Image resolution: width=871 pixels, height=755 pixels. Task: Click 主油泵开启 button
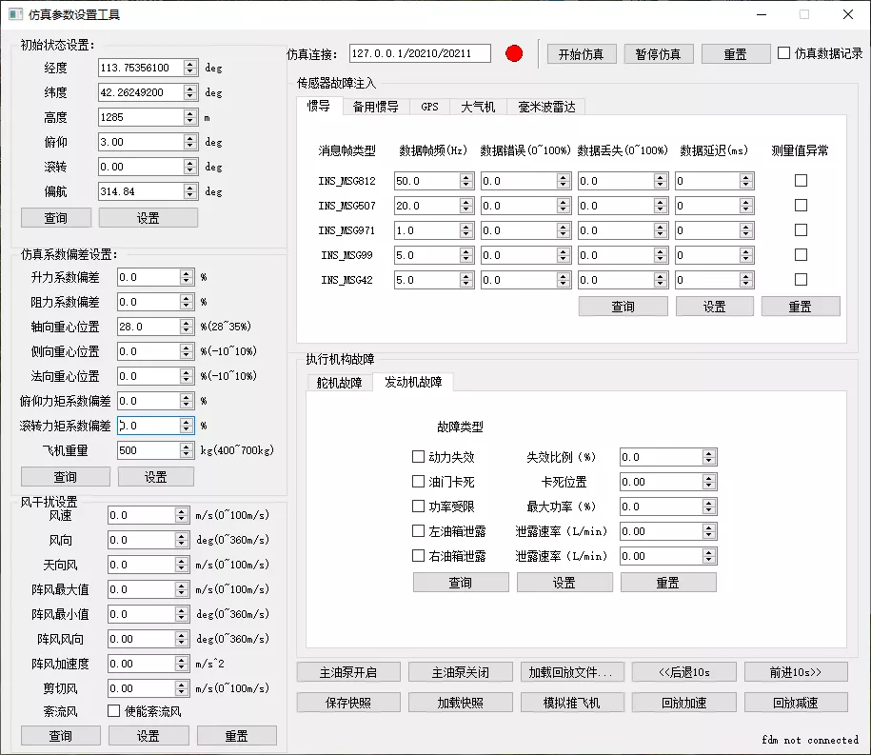click(x=348, y=672)
